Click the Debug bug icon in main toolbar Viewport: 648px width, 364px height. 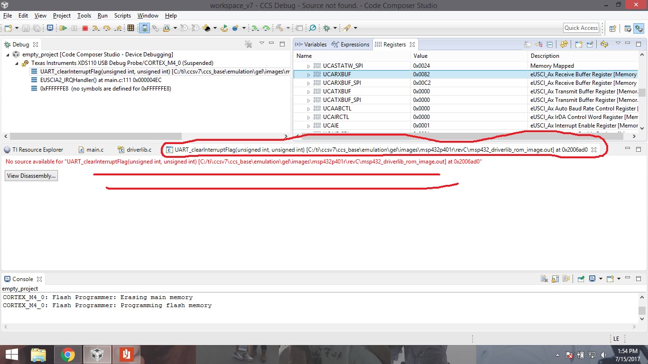tap(326, 28)
